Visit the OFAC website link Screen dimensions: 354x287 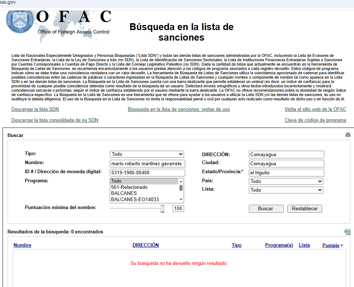click(315, 109)
